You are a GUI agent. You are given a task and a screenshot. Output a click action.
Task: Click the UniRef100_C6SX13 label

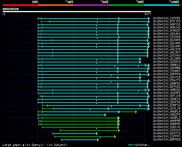click(x=167, y=130)
